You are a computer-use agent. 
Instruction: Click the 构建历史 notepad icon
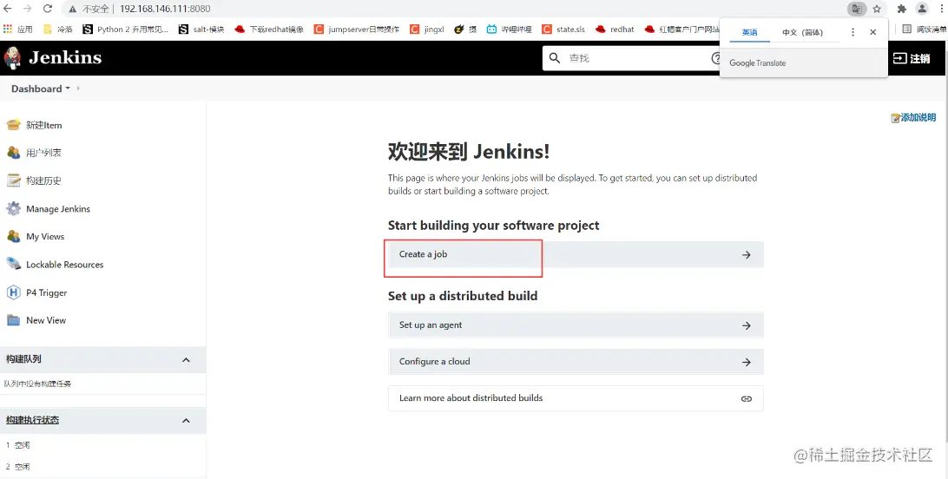(x=13, y=180)
